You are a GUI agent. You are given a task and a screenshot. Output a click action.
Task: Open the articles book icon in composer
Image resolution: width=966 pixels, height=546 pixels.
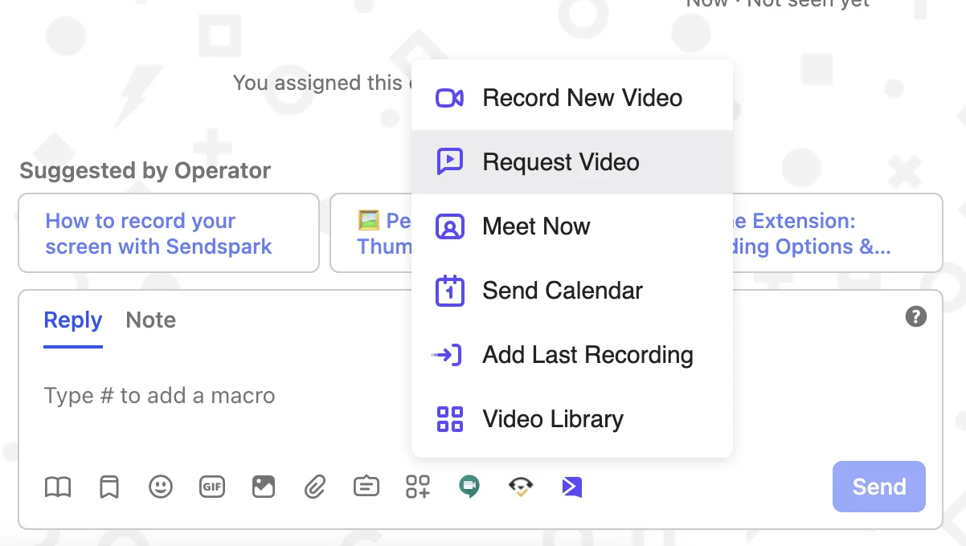(58, 487)
